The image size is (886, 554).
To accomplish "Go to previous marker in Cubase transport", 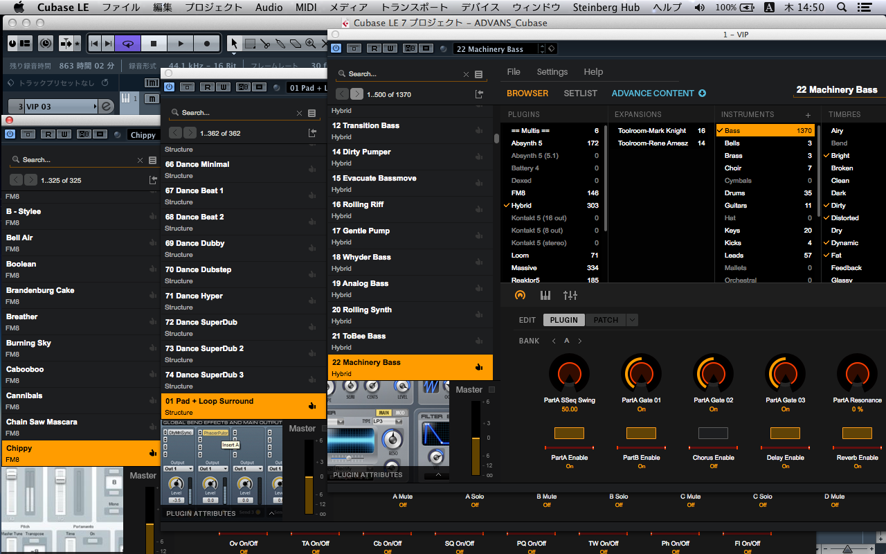I will 95,43.
